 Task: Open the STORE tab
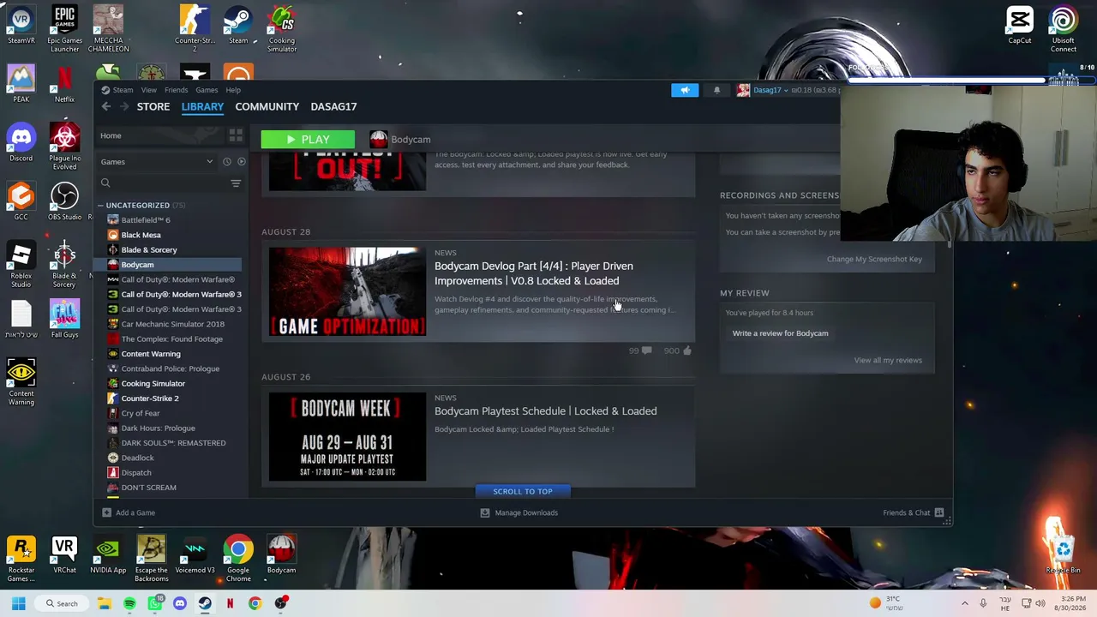click(x=153, y=106)
